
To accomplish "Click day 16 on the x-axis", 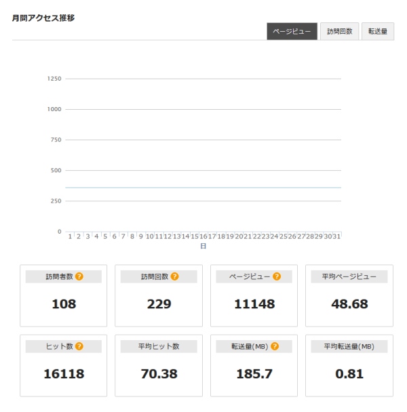I will tap(203, 236).
